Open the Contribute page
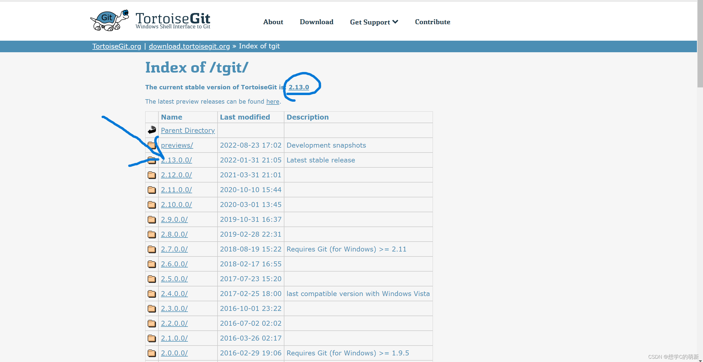Image resolution: width=703 pixels, height=362 pixels. click(x=432, y=22)
